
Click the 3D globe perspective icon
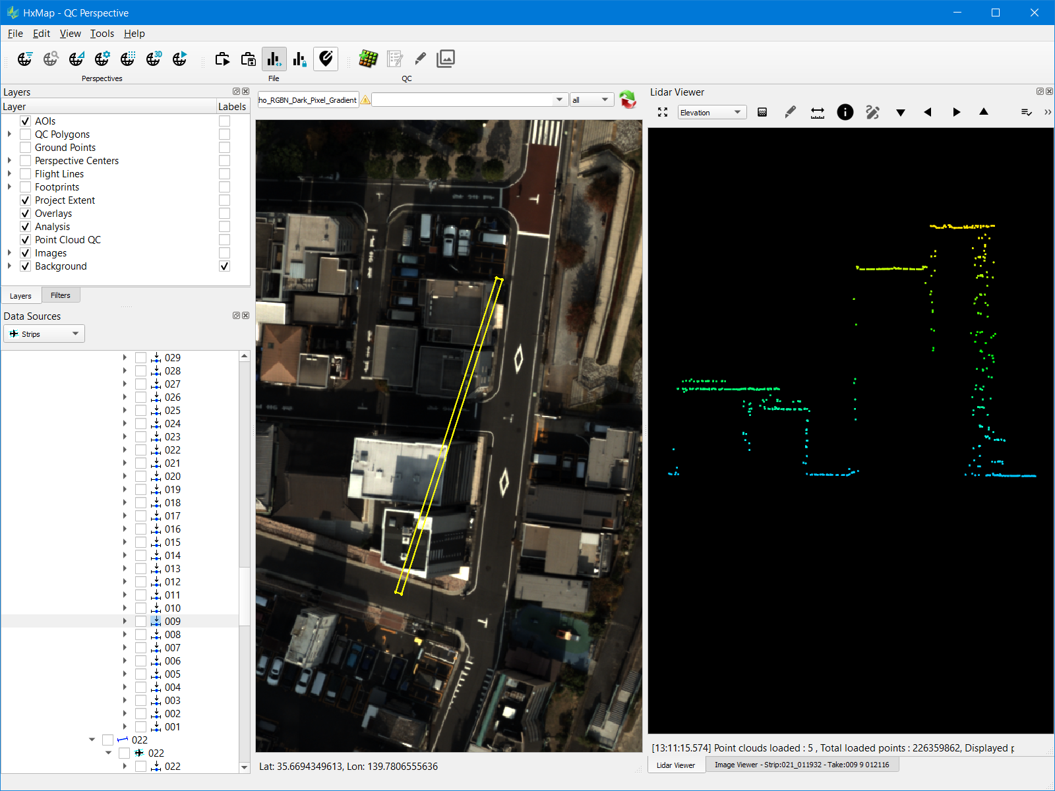(154, 59)
